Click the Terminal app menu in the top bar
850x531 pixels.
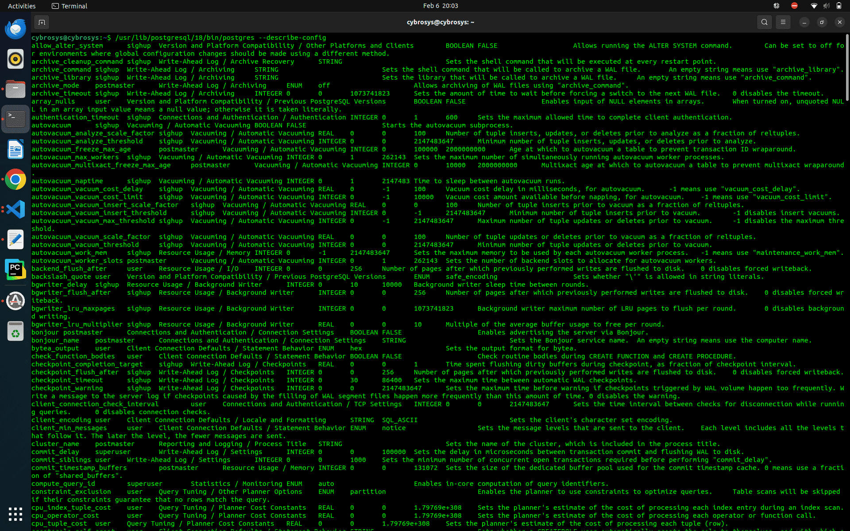coord(69,6)
